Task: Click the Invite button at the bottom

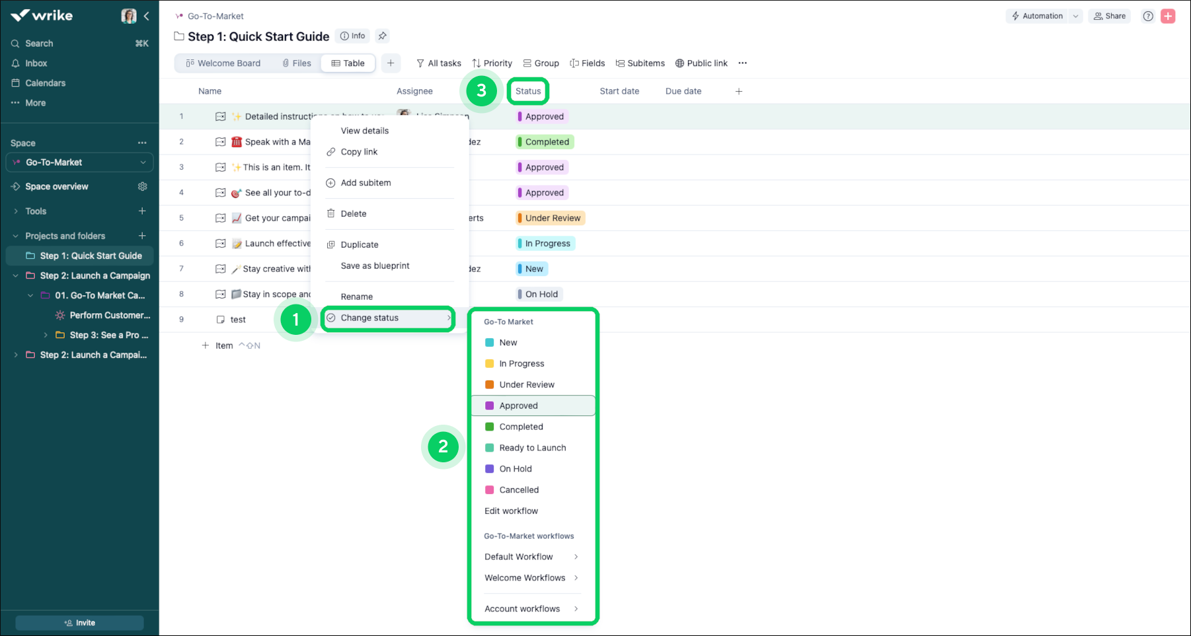Action: (x=79, y=622)
